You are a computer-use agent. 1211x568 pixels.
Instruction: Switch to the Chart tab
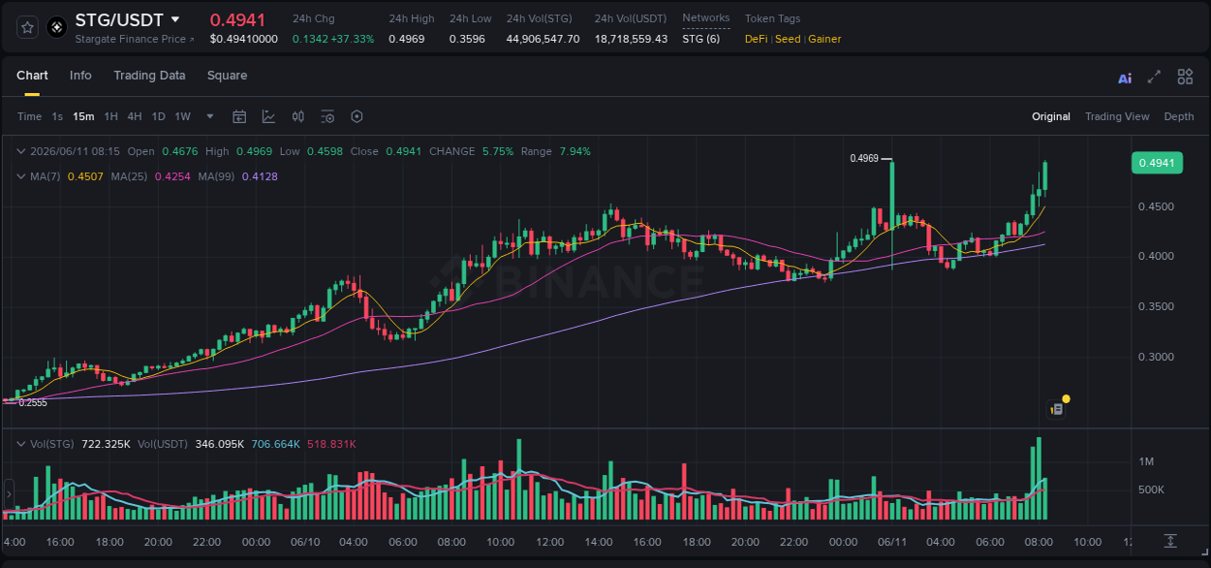pos(32,76)
